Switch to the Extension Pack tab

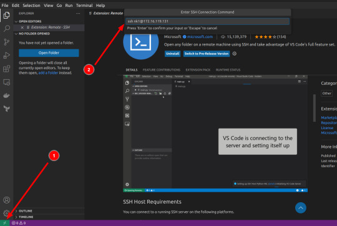point(198,70)
